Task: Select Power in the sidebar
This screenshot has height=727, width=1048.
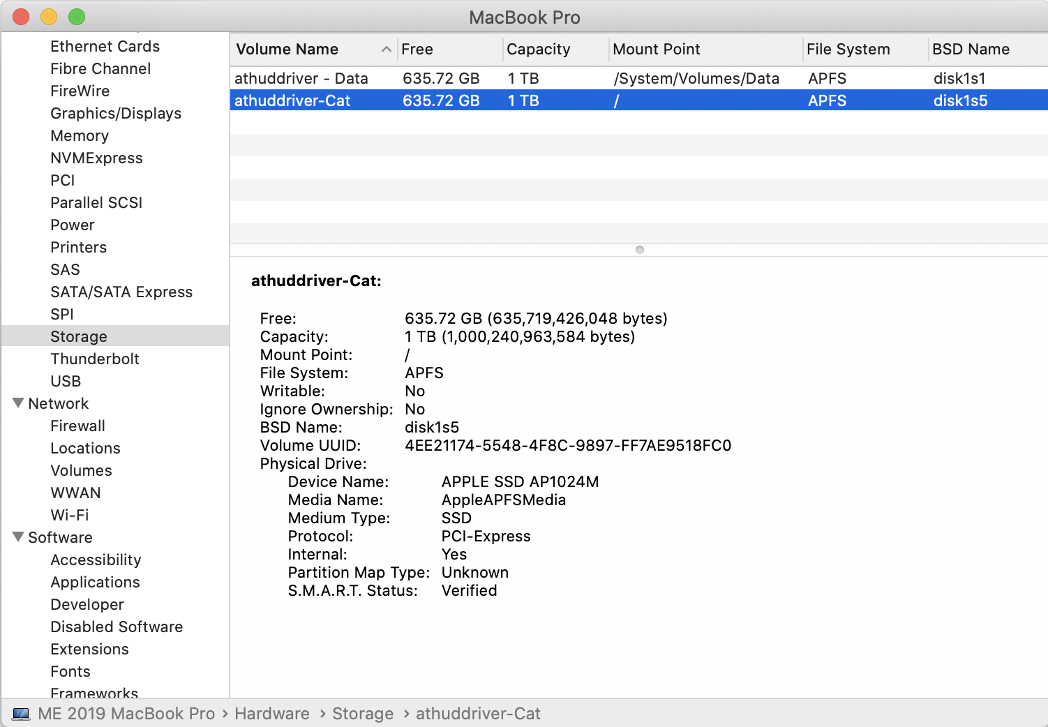Action: [x=73, y=225]
